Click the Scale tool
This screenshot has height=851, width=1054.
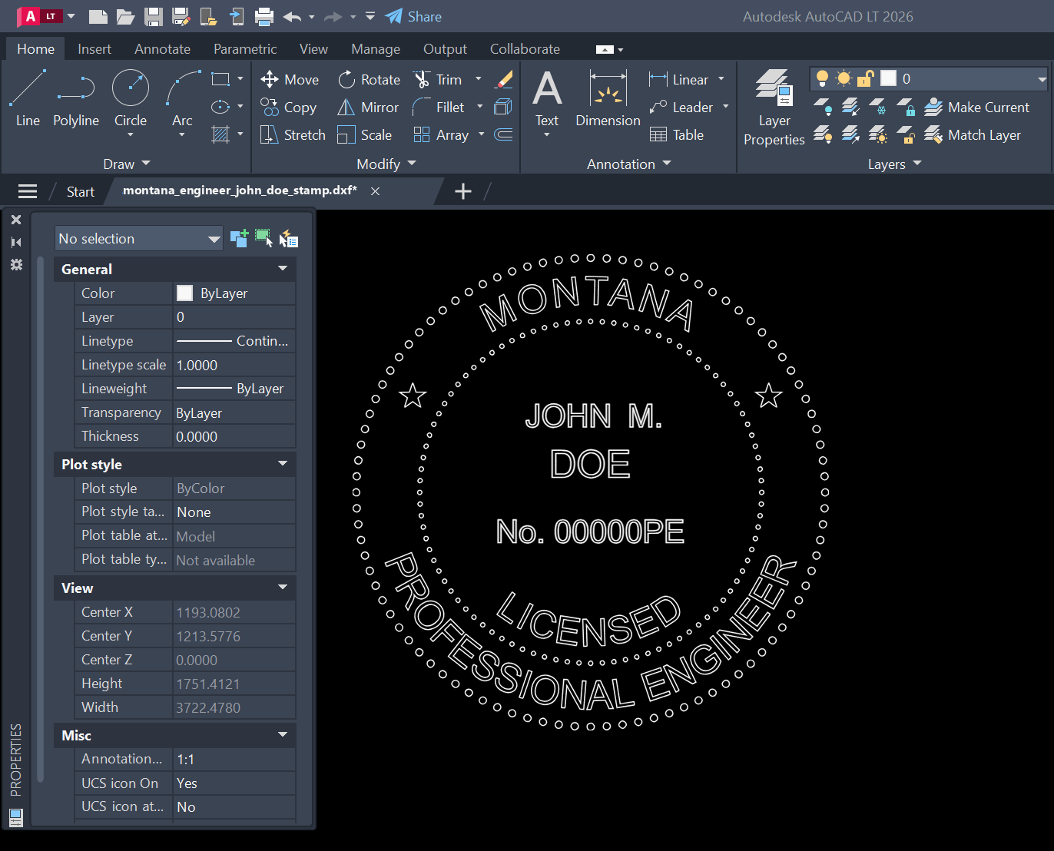(364, 135)
